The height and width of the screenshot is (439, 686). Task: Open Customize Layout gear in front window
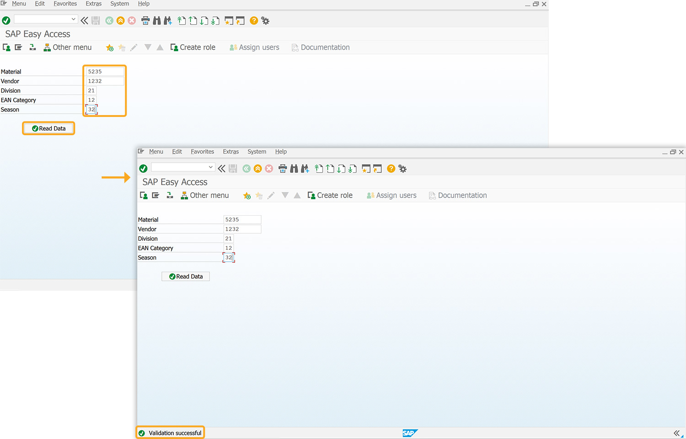click(x=402, y=169)
